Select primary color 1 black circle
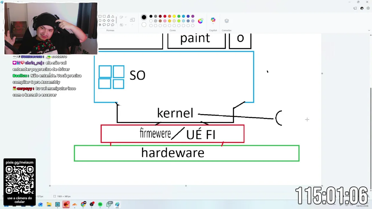Image resolution: width=372 pixels, height=209 pixels. click(x=144, y=17)
